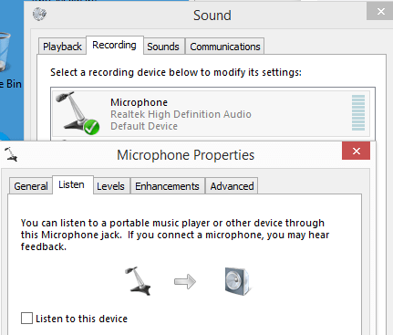The height and width of the screenshot is (335, 393).
Task: Click the Microphone Properties title bar icon
Action: [x=11, y=154]
